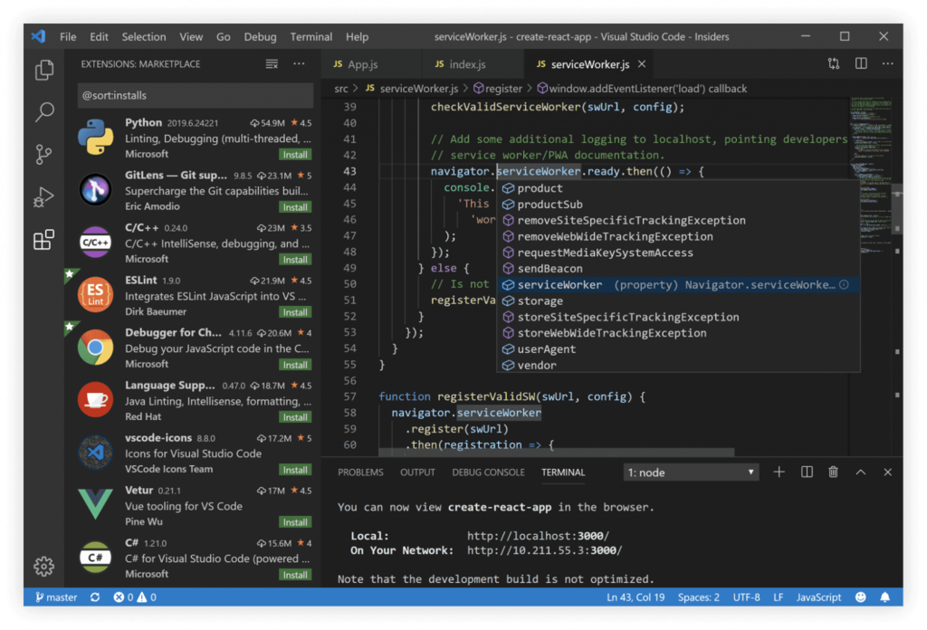Split the editor using the split icon
Screen dimensions: 927x630
click(859, 63)
